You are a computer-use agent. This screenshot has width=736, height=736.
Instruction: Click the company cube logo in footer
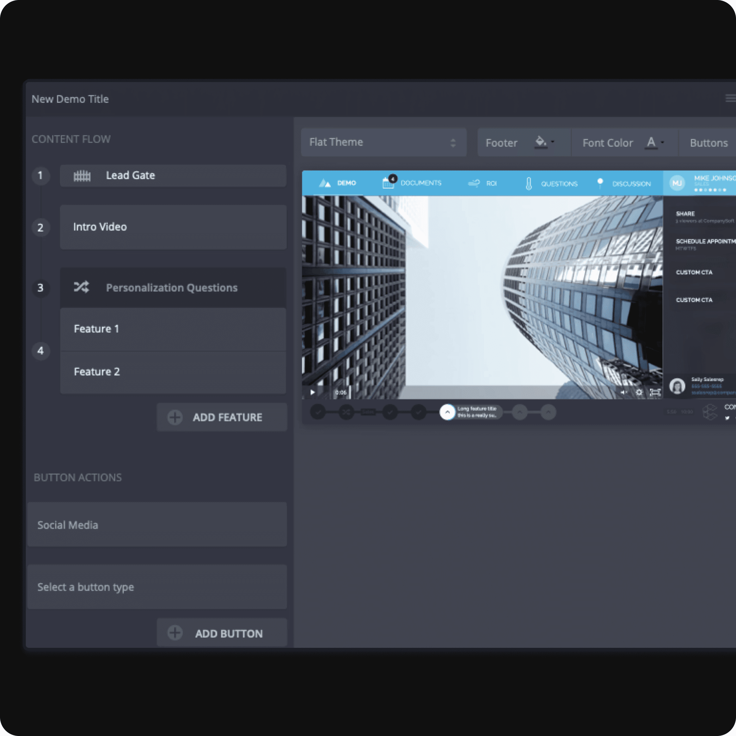710,412
